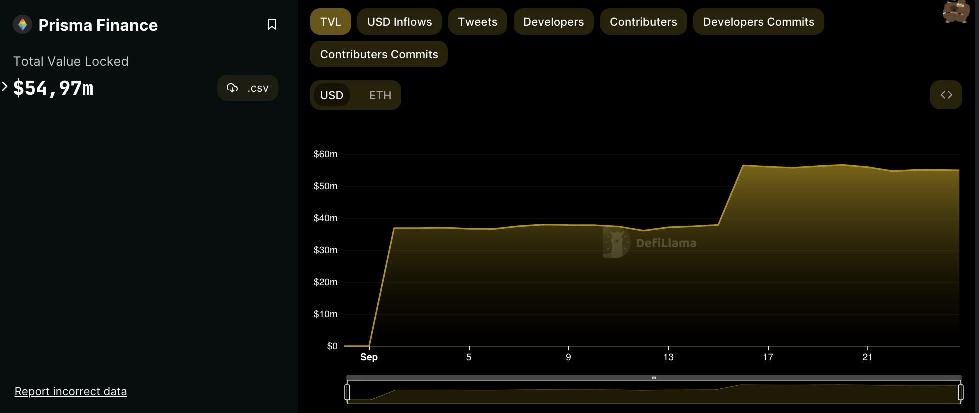Toggle the Contributers Commits metric
979x413 pixels.
379,54
